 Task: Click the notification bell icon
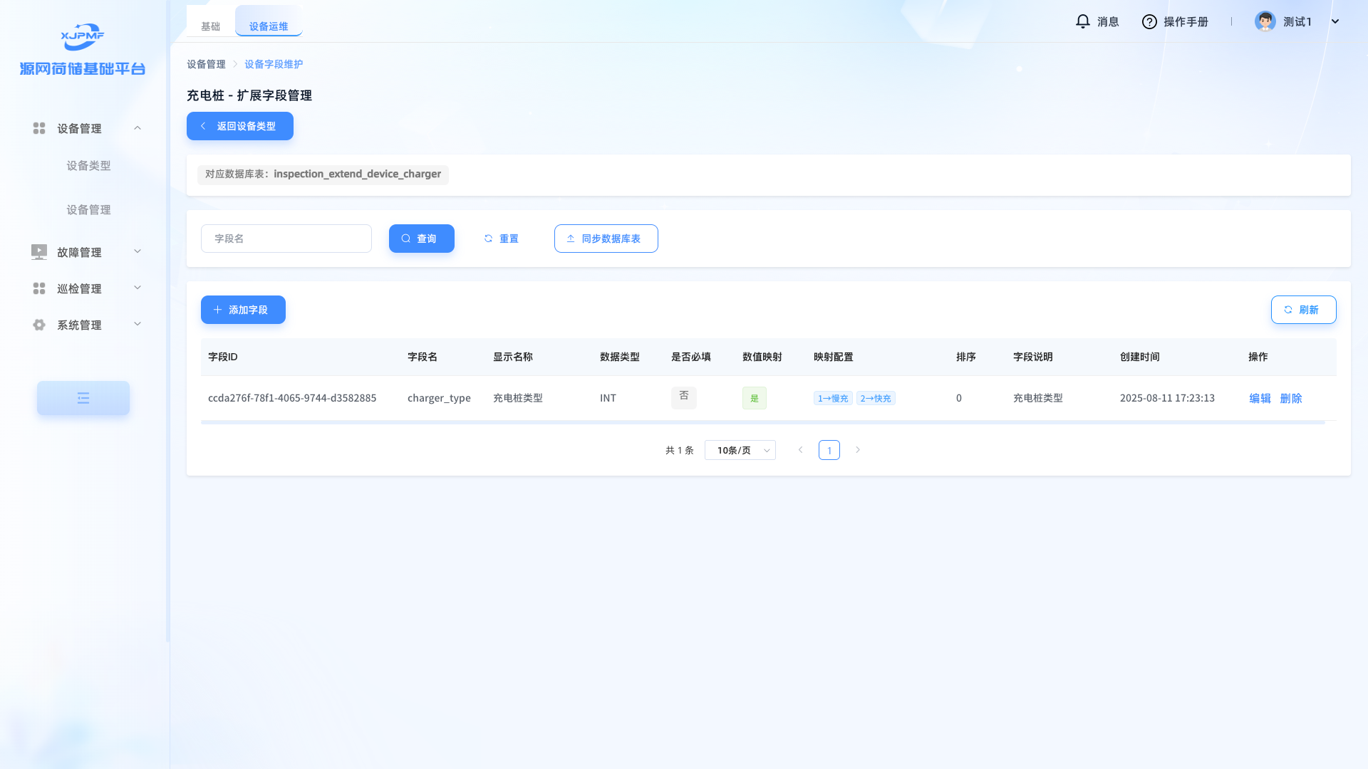[x=1082, y=21]
